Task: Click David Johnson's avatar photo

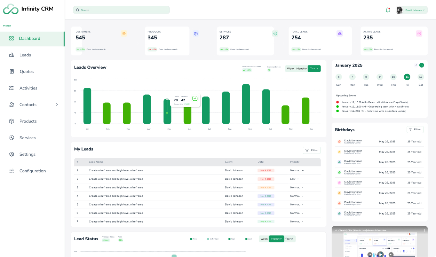Action: pyautogui.click(x=399, y=10)
